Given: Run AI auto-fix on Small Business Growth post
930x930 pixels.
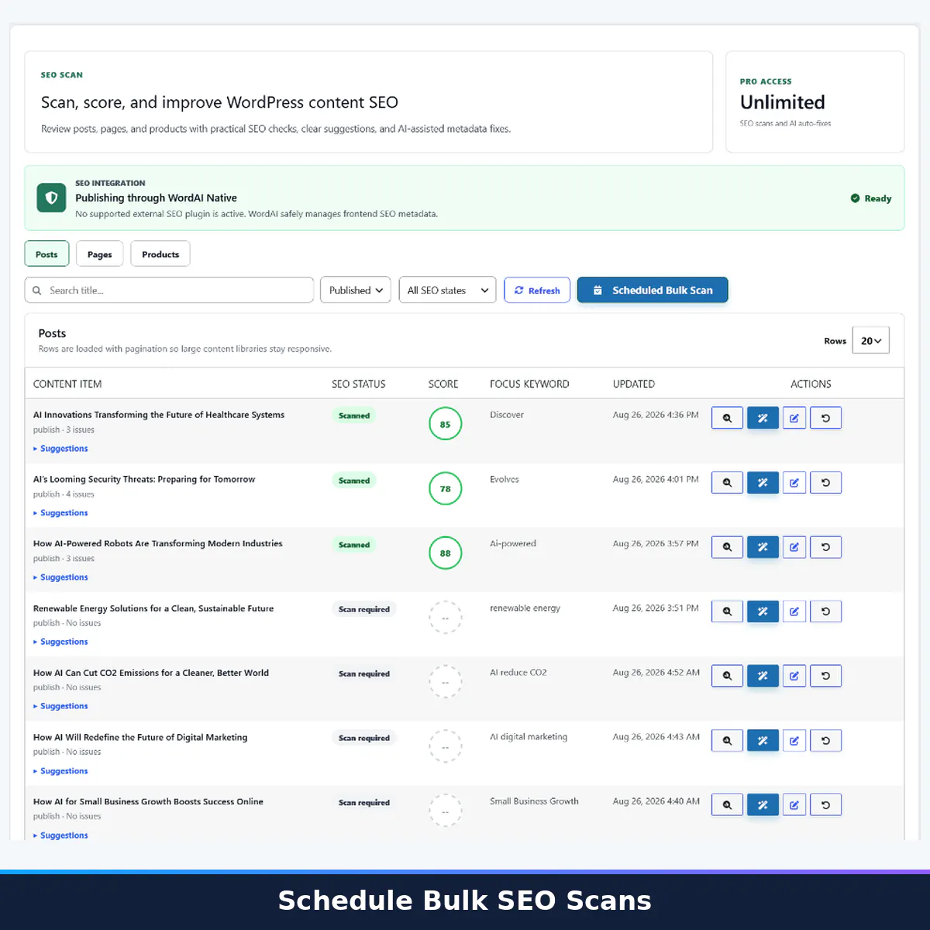Looking at the screenshot, I should tap(763, 805).
